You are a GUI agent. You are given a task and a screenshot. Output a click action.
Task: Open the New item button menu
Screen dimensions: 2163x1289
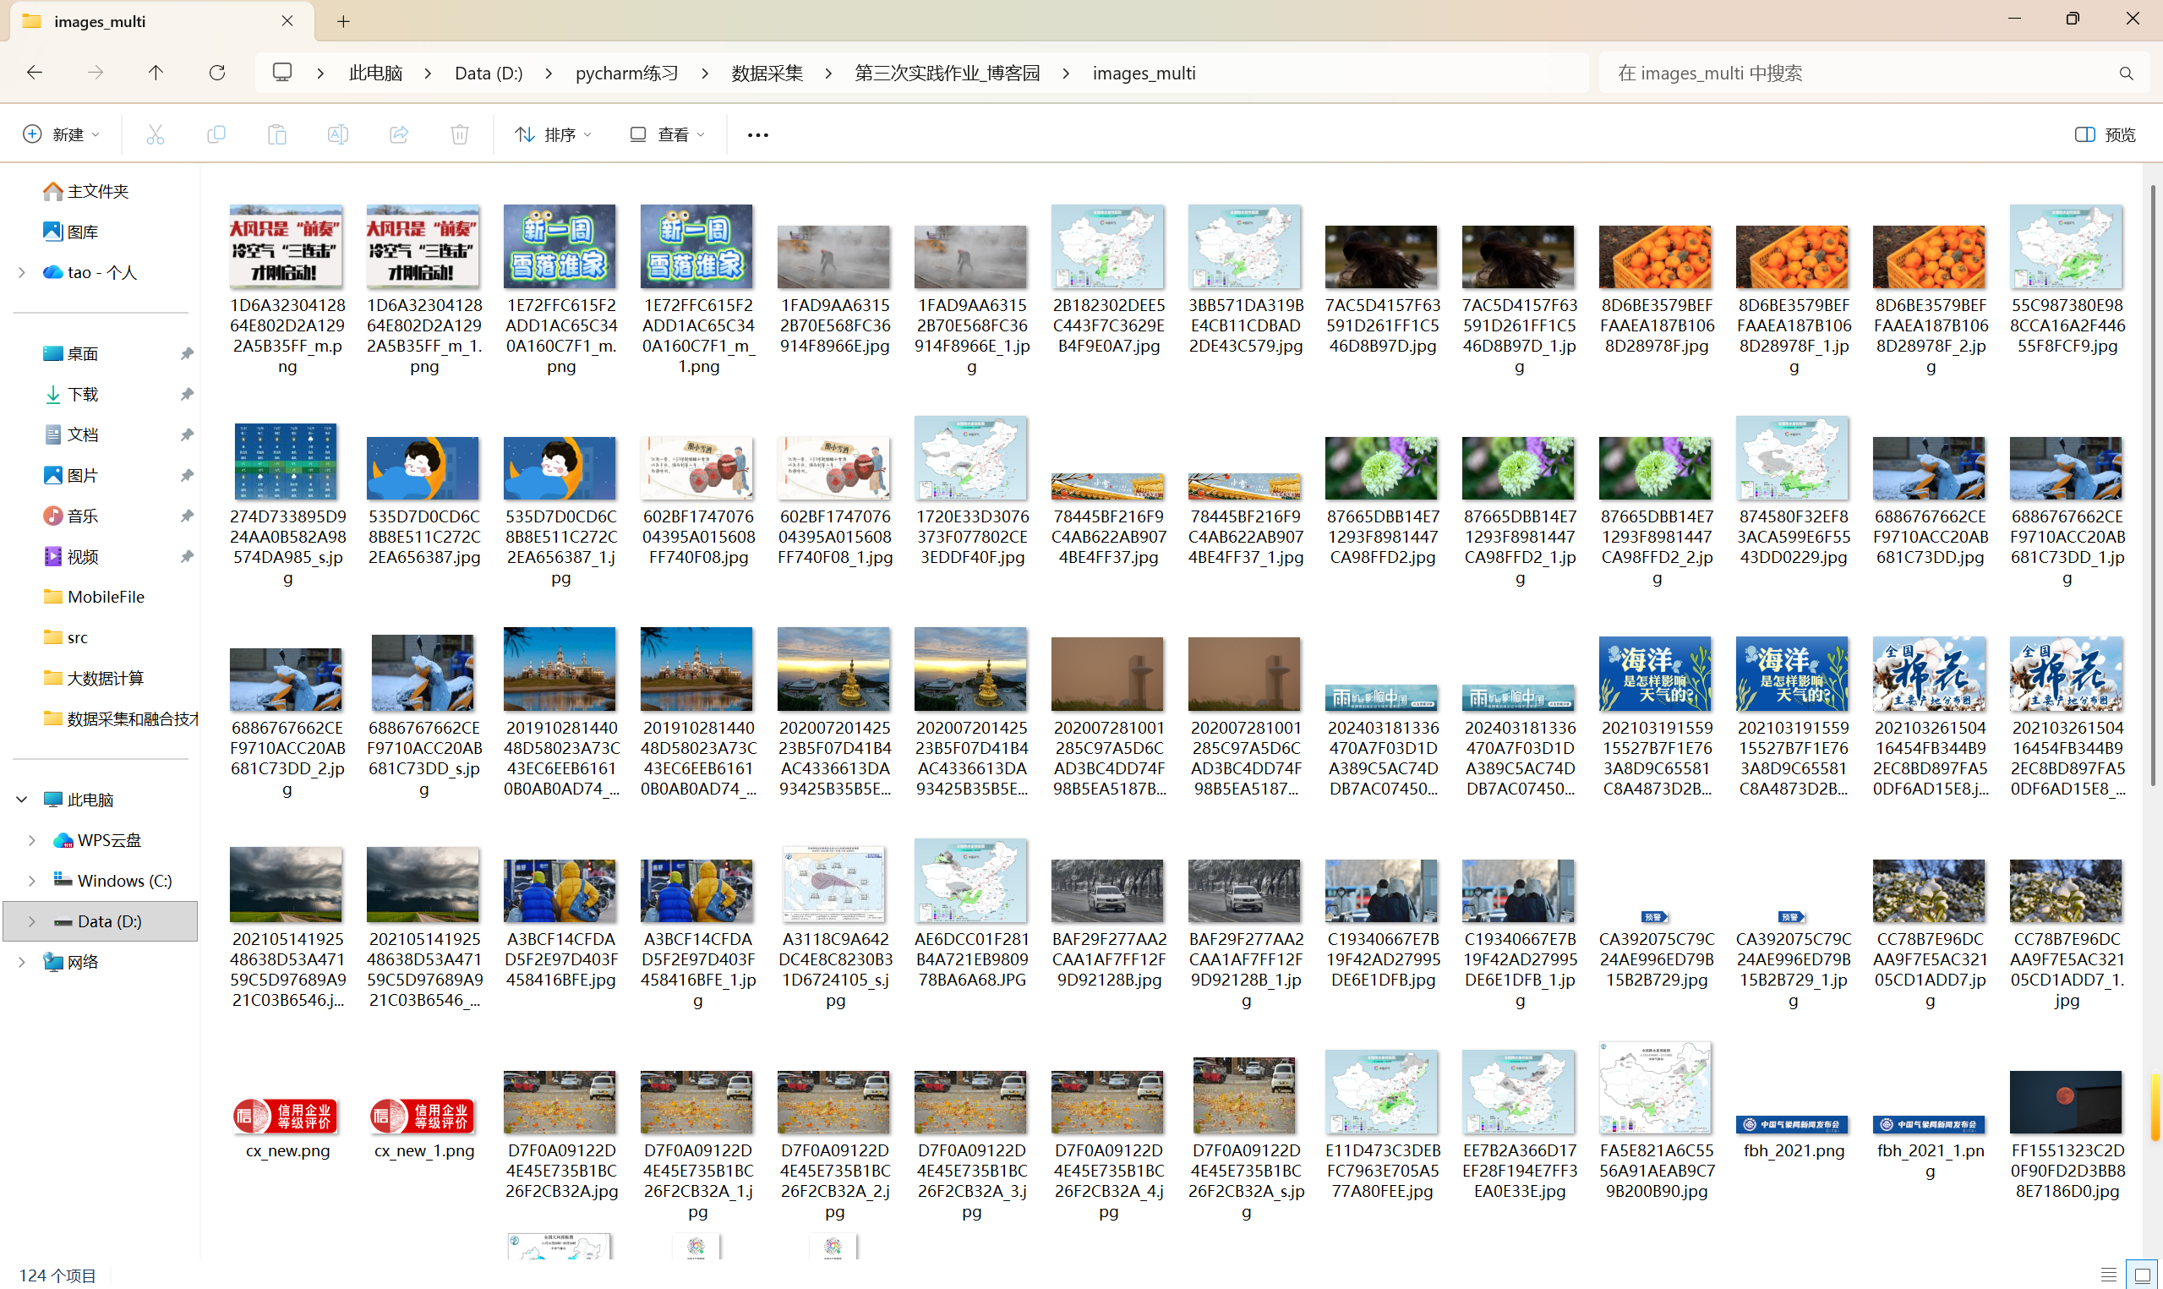pos(61,134)
